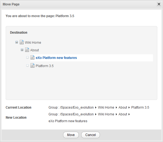Collapse the About tree node

pos(22,50)
